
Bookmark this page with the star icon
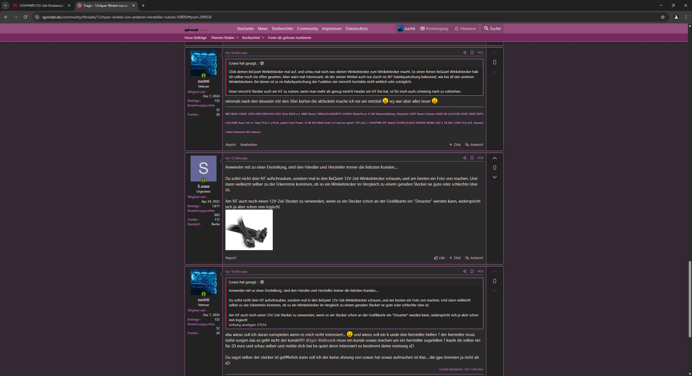663,17
